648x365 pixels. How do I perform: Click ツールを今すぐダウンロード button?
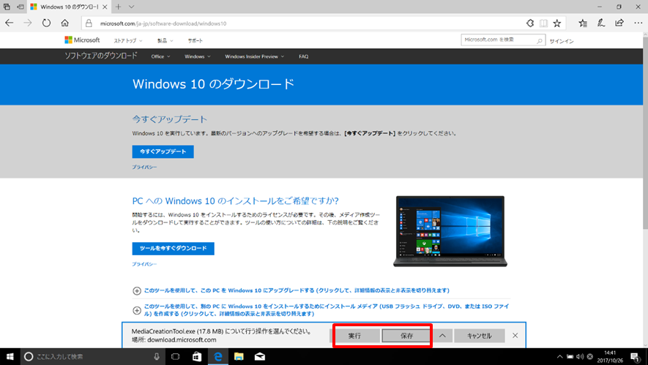(x=173, y=249)
